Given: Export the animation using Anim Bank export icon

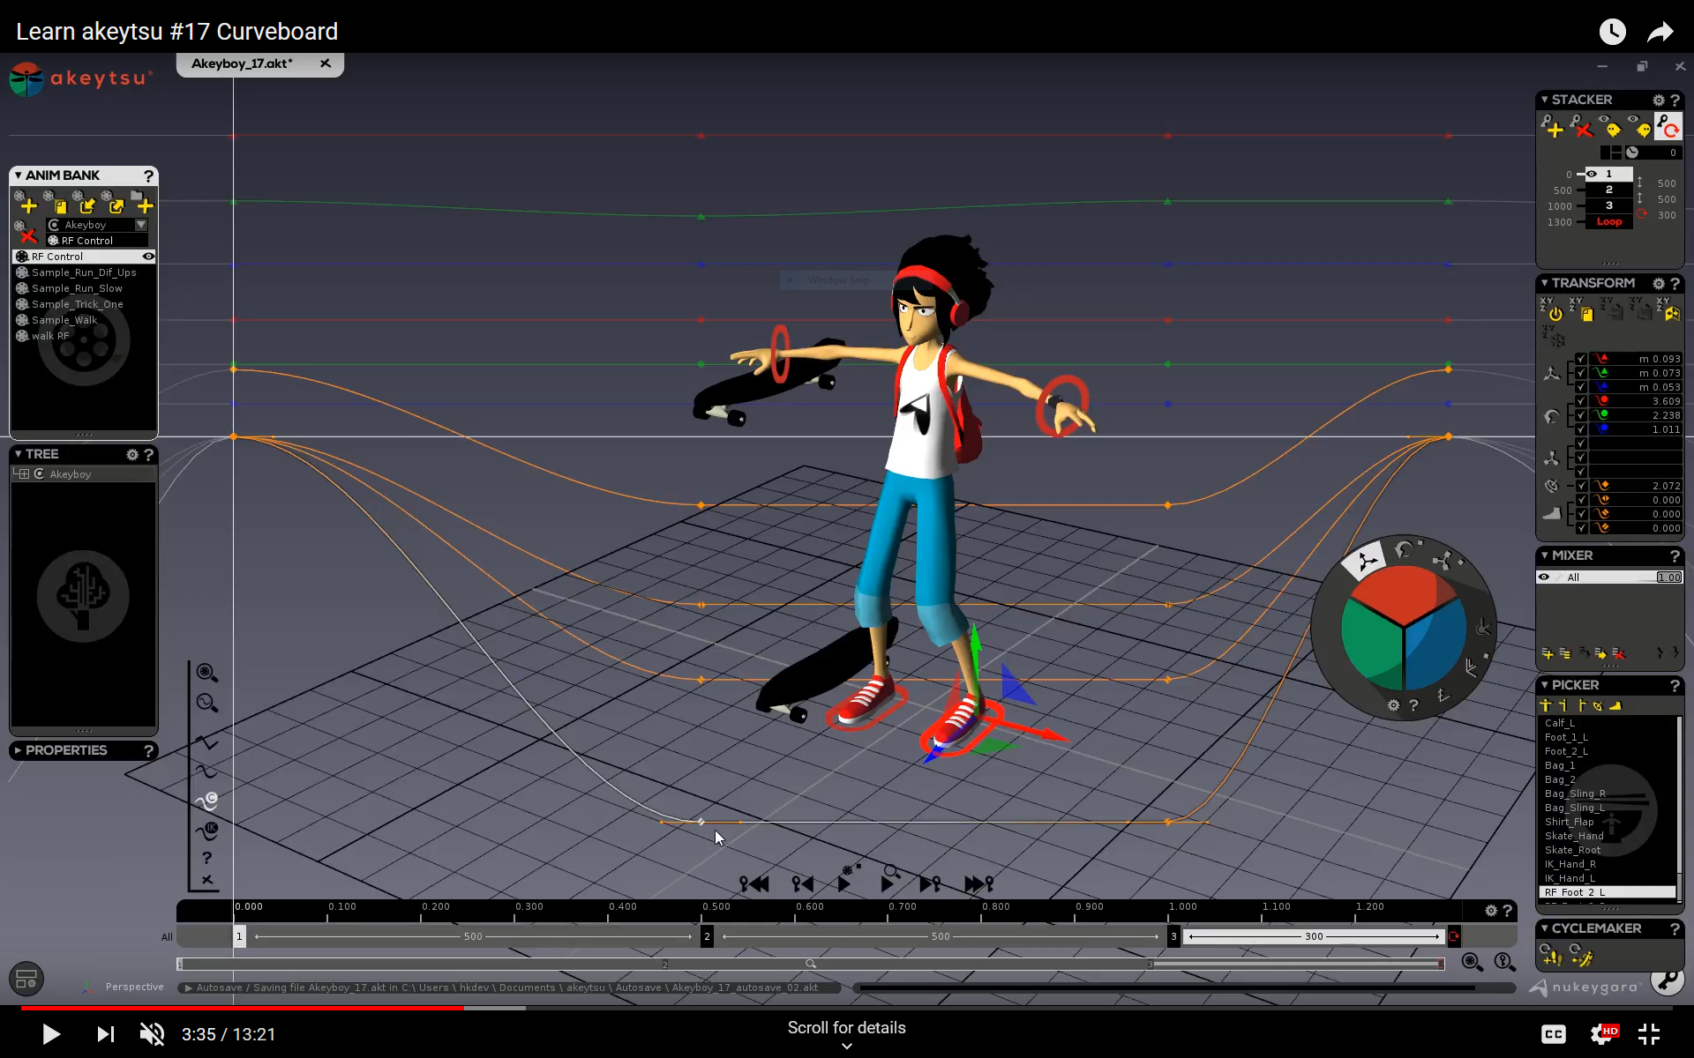Looking at the screenshot, I should pos(116,205).
